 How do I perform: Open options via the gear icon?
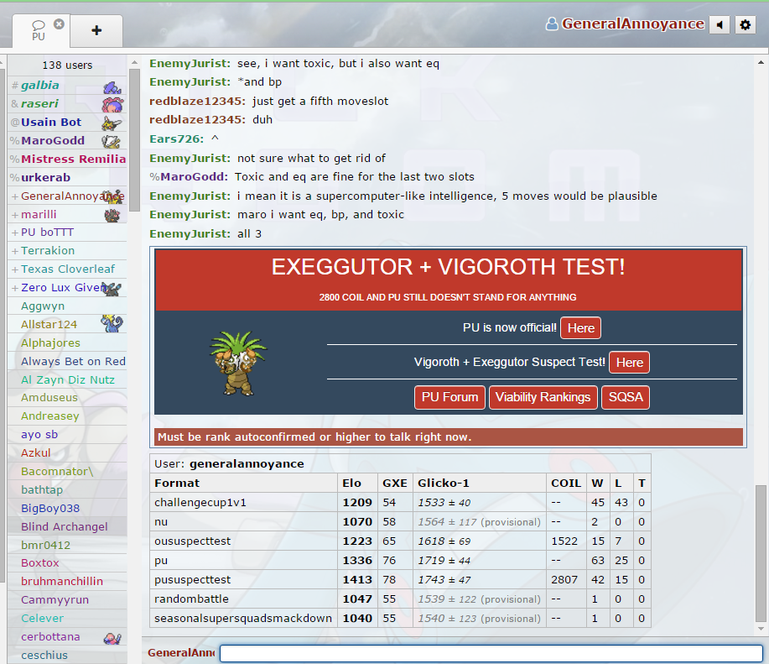(745, 24)
